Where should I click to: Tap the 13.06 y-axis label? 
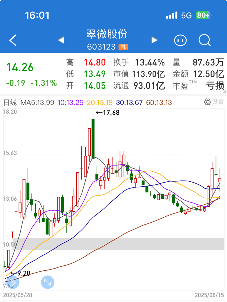pos(10,199)
